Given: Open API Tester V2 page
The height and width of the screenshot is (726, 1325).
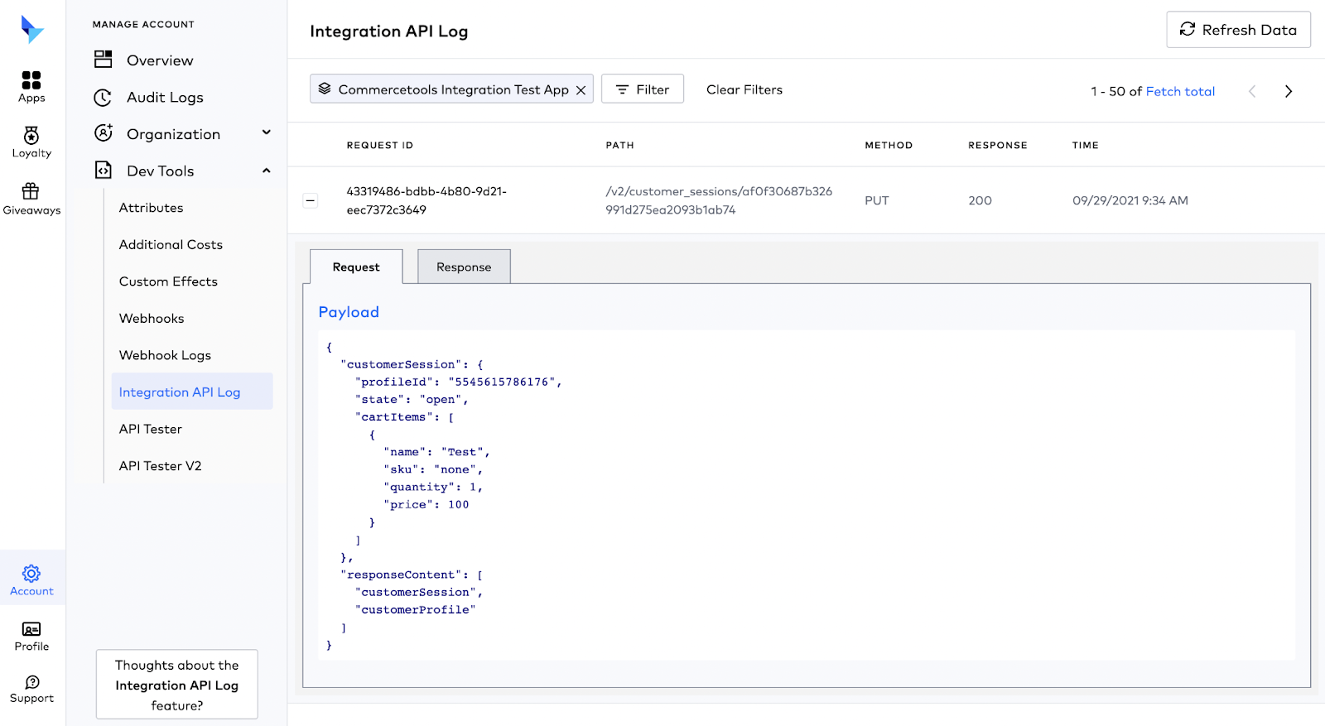Looking at the screenshot, I should [x=160, y=466].
